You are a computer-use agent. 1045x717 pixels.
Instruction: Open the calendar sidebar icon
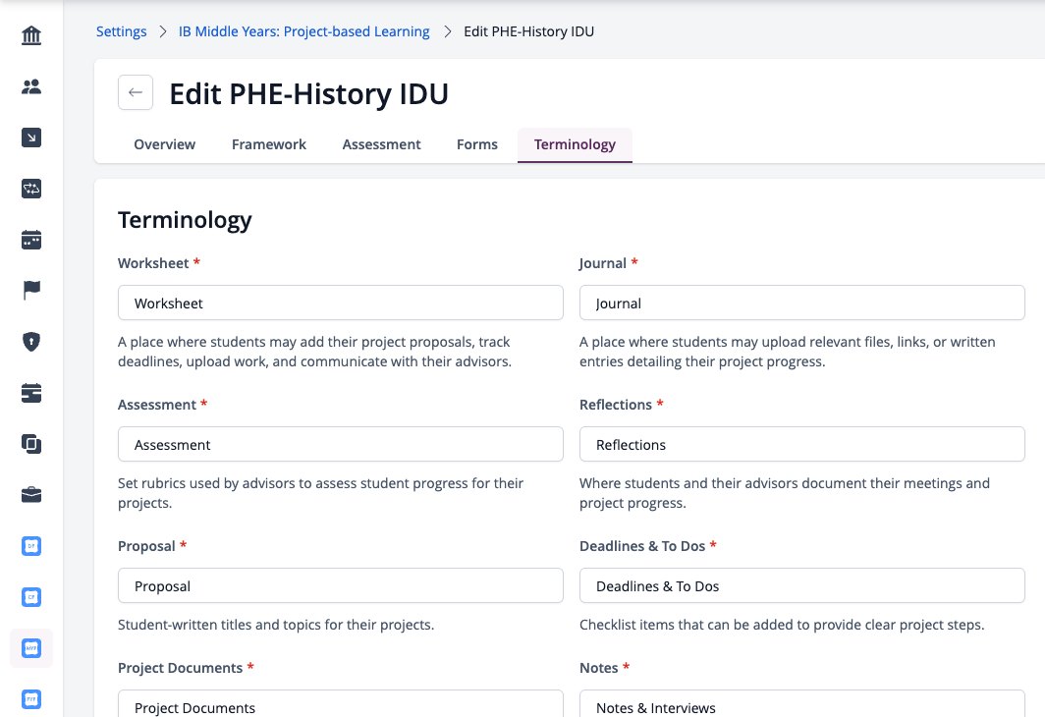pyautogui.click(x=31, y=240)
